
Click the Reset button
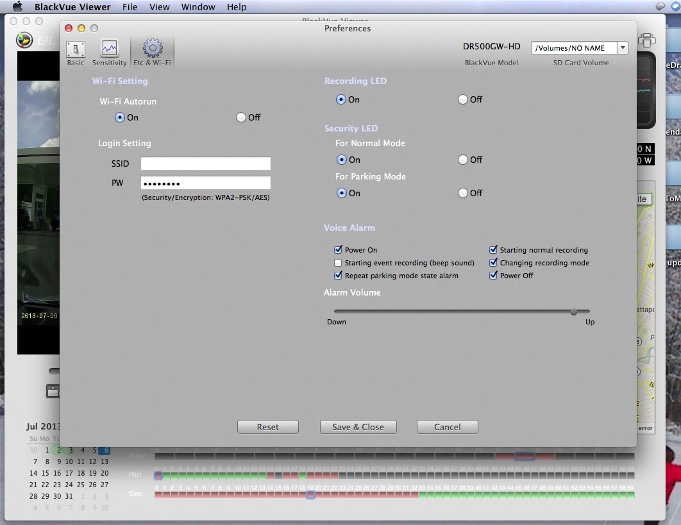[267, 427]
